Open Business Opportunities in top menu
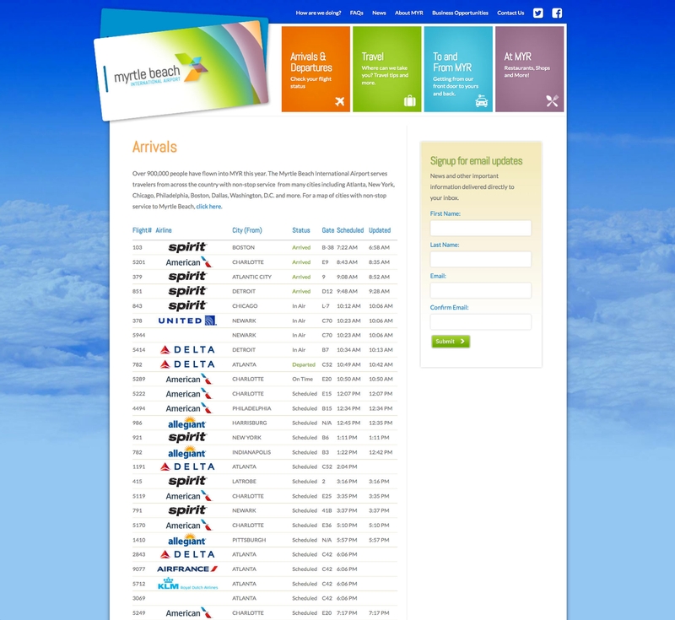Viewport: 675px width, 620px height. 460,13
